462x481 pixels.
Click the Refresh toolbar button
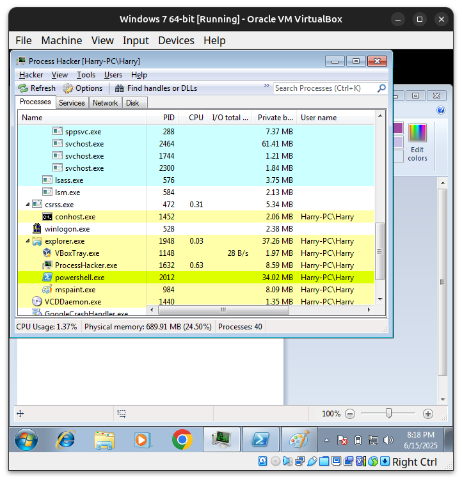pyautogui.click(x=36, y=88)
